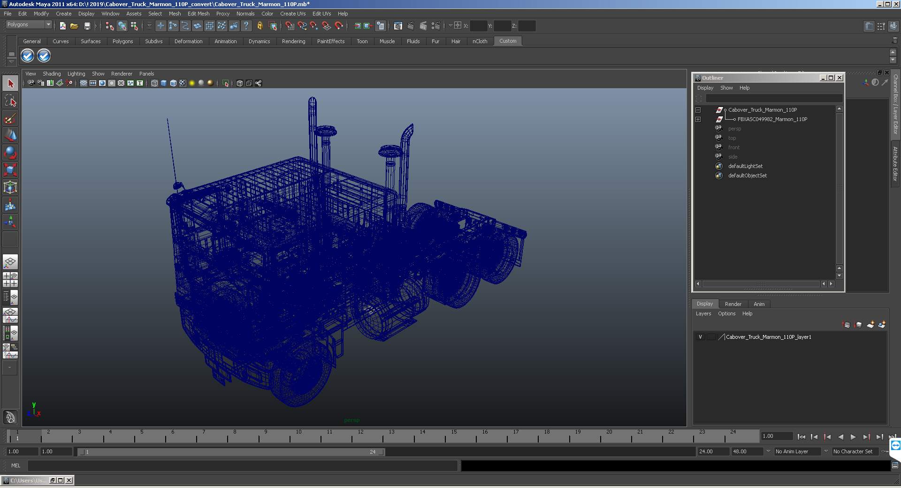901x488 pixels.
Task: Enable the wireframe on shaded viewport icon
Action: (x=173, y=83)
